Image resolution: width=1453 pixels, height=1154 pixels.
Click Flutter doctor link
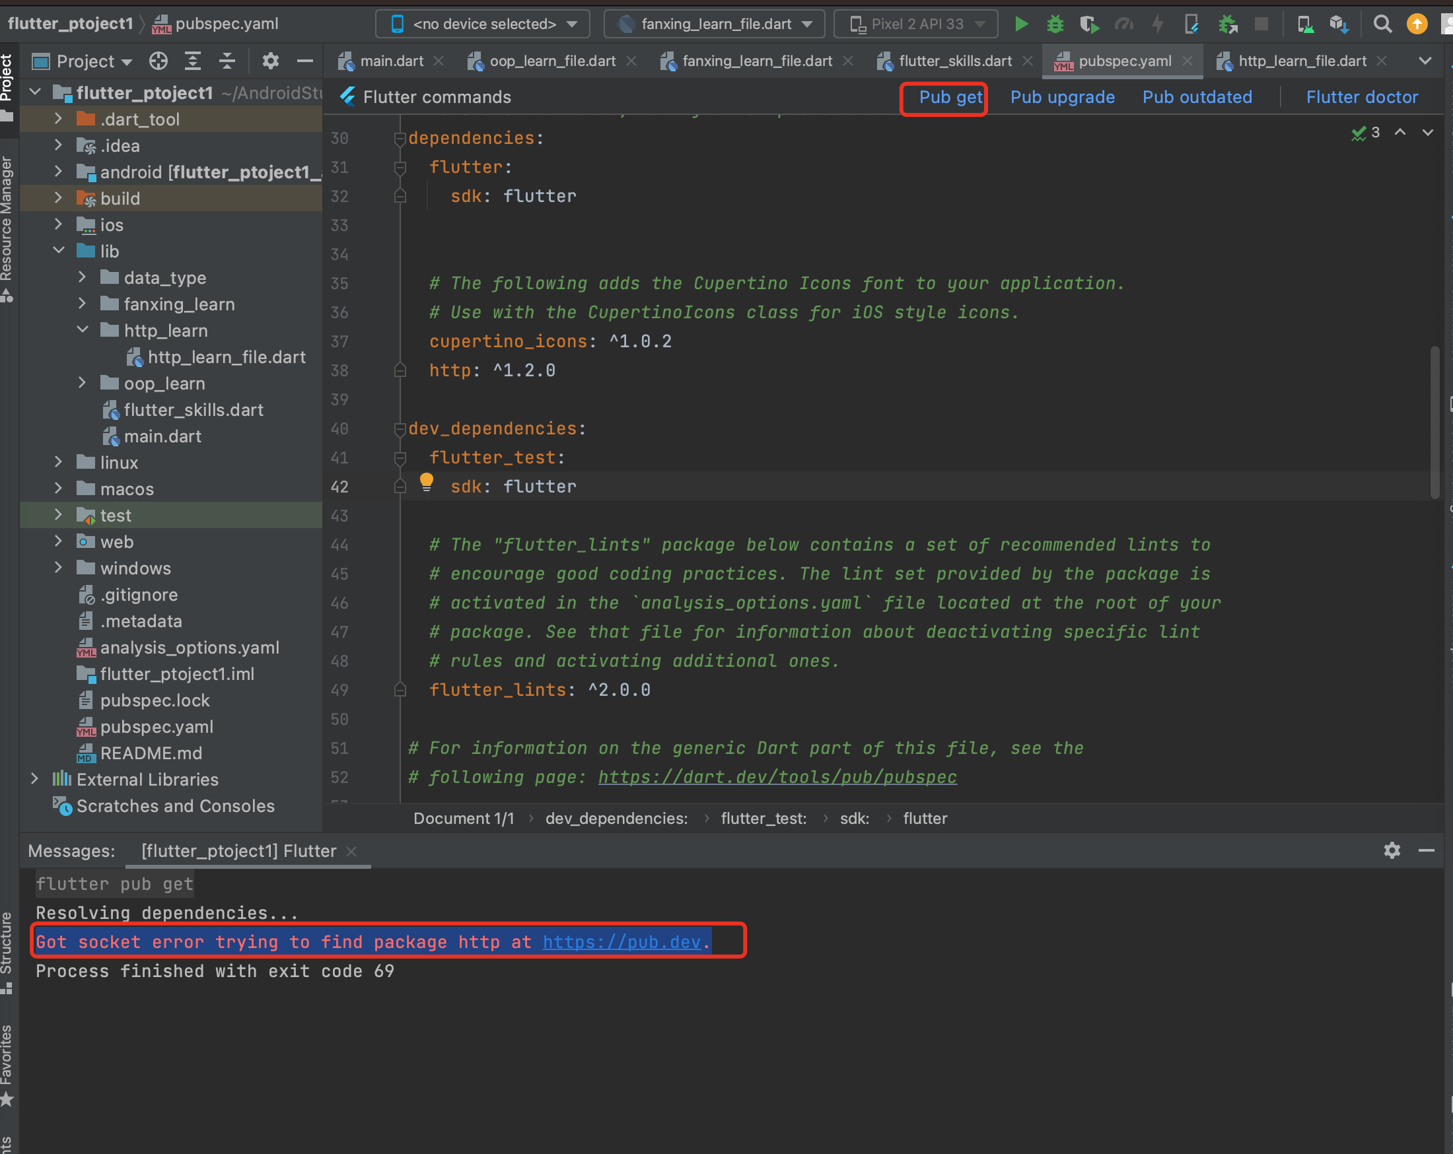coord(1361,98)
